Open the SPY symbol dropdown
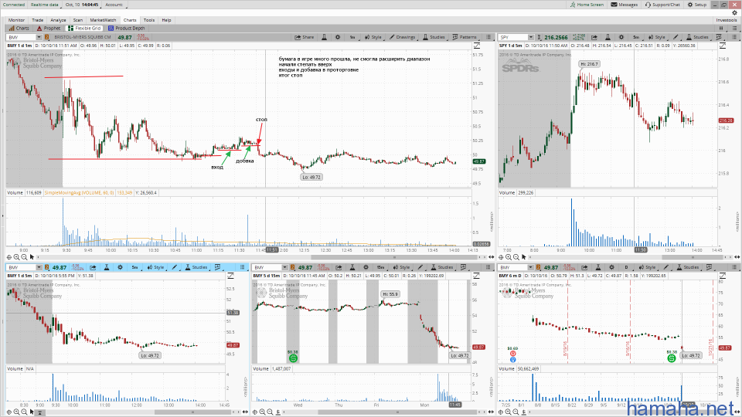 [531, 37]
